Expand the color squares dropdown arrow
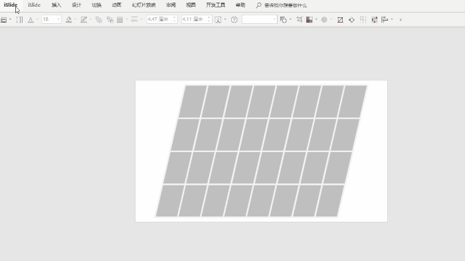The height and width of the screenshot is (261, 465). click(316, 19)
